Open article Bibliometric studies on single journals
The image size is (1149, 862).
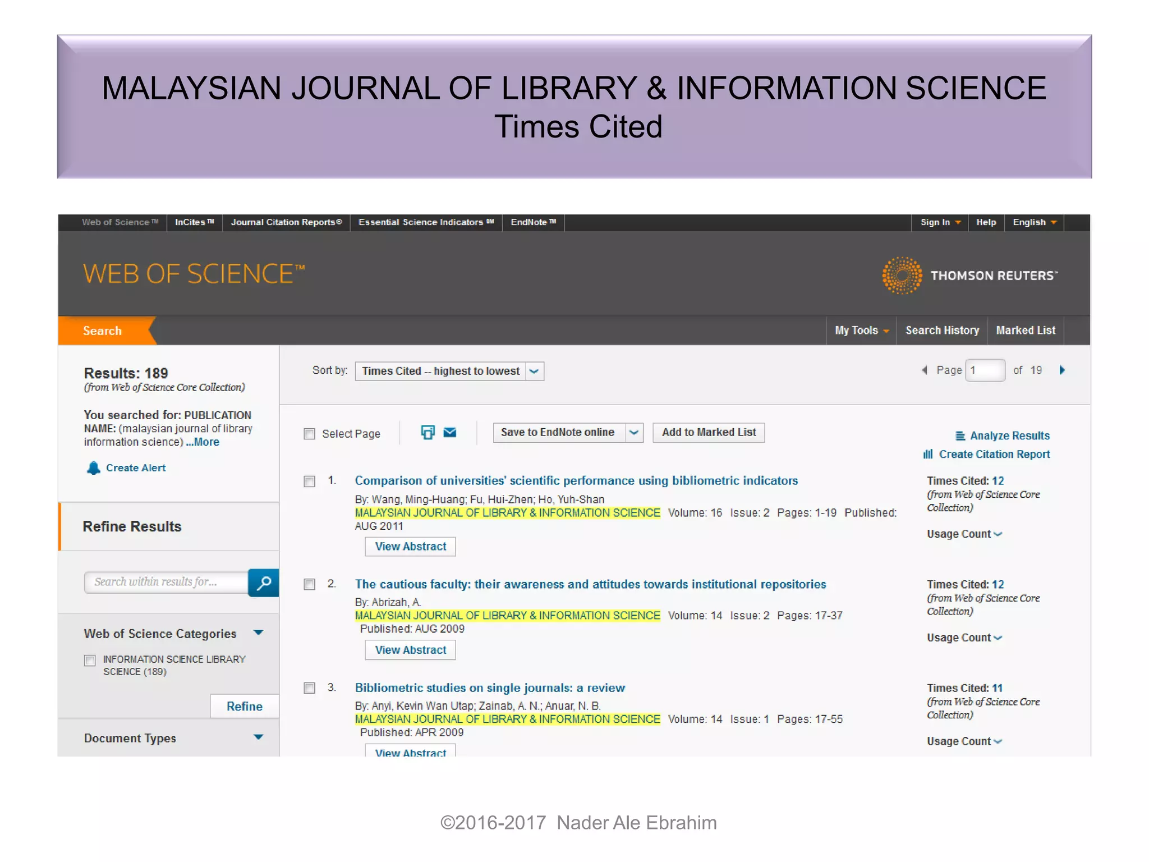click(x=490, y=688)
